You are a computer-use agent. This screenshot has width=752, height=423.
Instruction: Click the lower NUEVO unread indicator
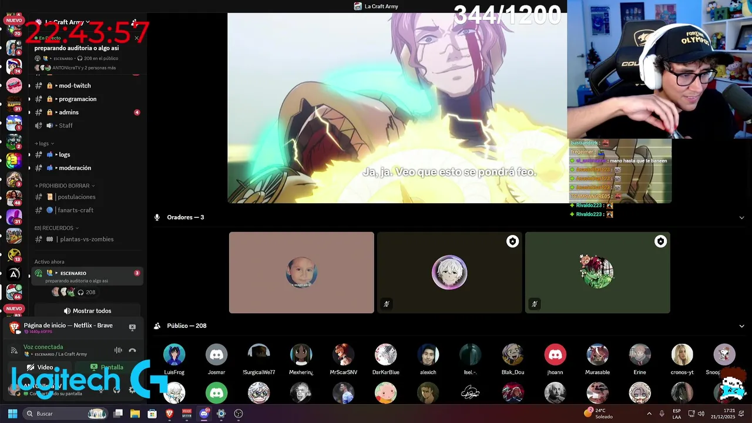(14, 308)
